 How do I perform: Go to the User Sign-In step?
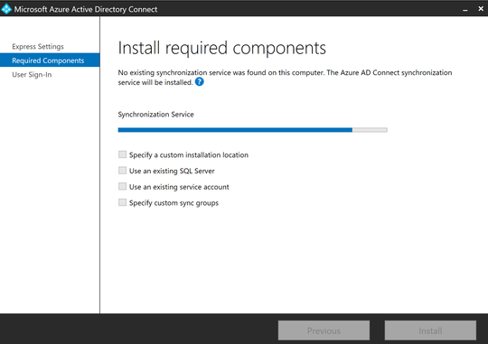(x=32, y=75)
